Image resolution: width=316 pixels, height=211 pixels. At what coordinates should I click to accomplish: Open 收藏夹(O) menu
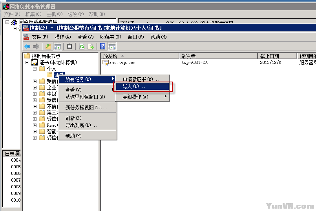(110, 37)
